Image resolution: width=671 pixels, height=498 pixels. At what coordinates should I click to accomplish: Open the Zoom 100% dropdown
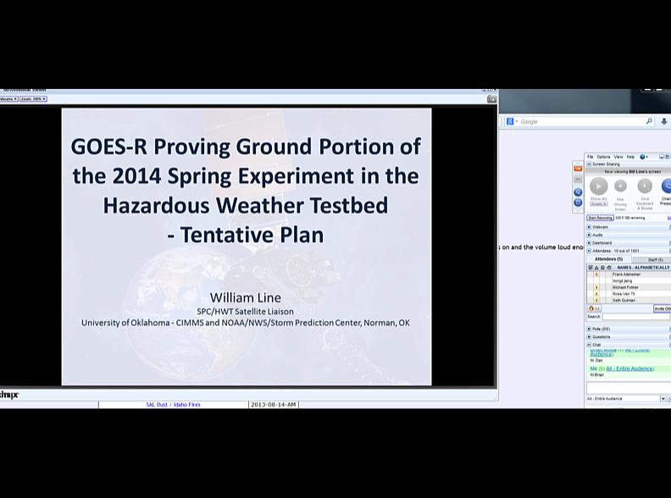tap(33, 99)
